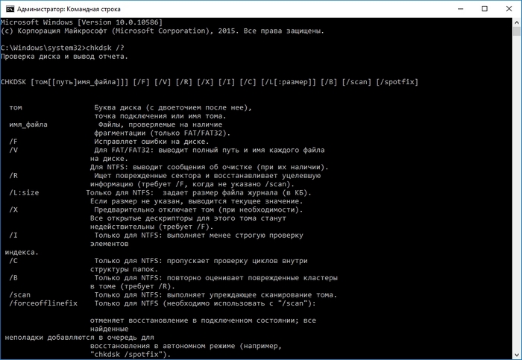This screenshot has width=522, height=360.
Task: Click the /R switch in the parameter list
Action: (13, 175)
